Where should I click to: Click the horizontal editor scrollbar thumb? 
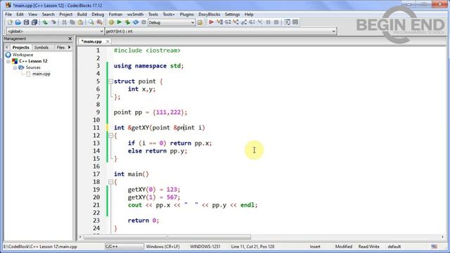[167, 238]
